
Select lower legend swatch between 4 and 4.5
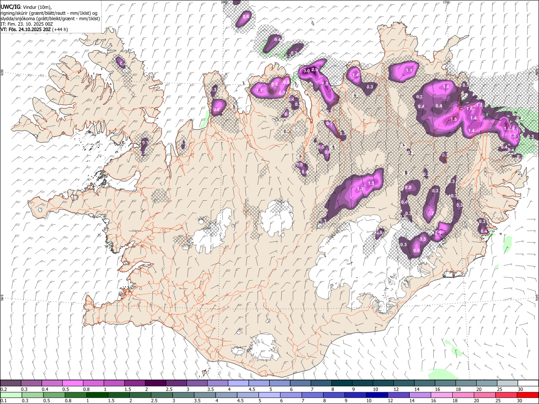[x=226, y=395]
